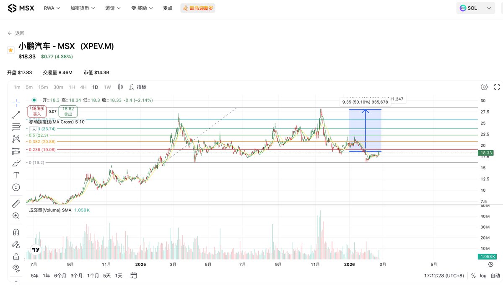Select the 5m timeframe
The image size is (503, 286).
click(29, 87)
